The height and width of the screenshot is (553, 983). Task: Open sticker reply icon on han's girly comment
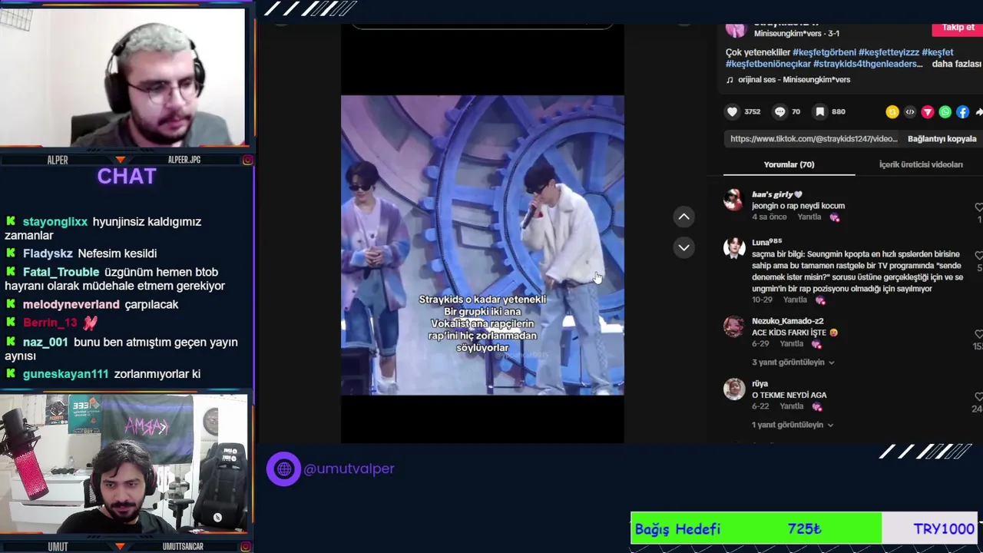[x=835, y=217]
